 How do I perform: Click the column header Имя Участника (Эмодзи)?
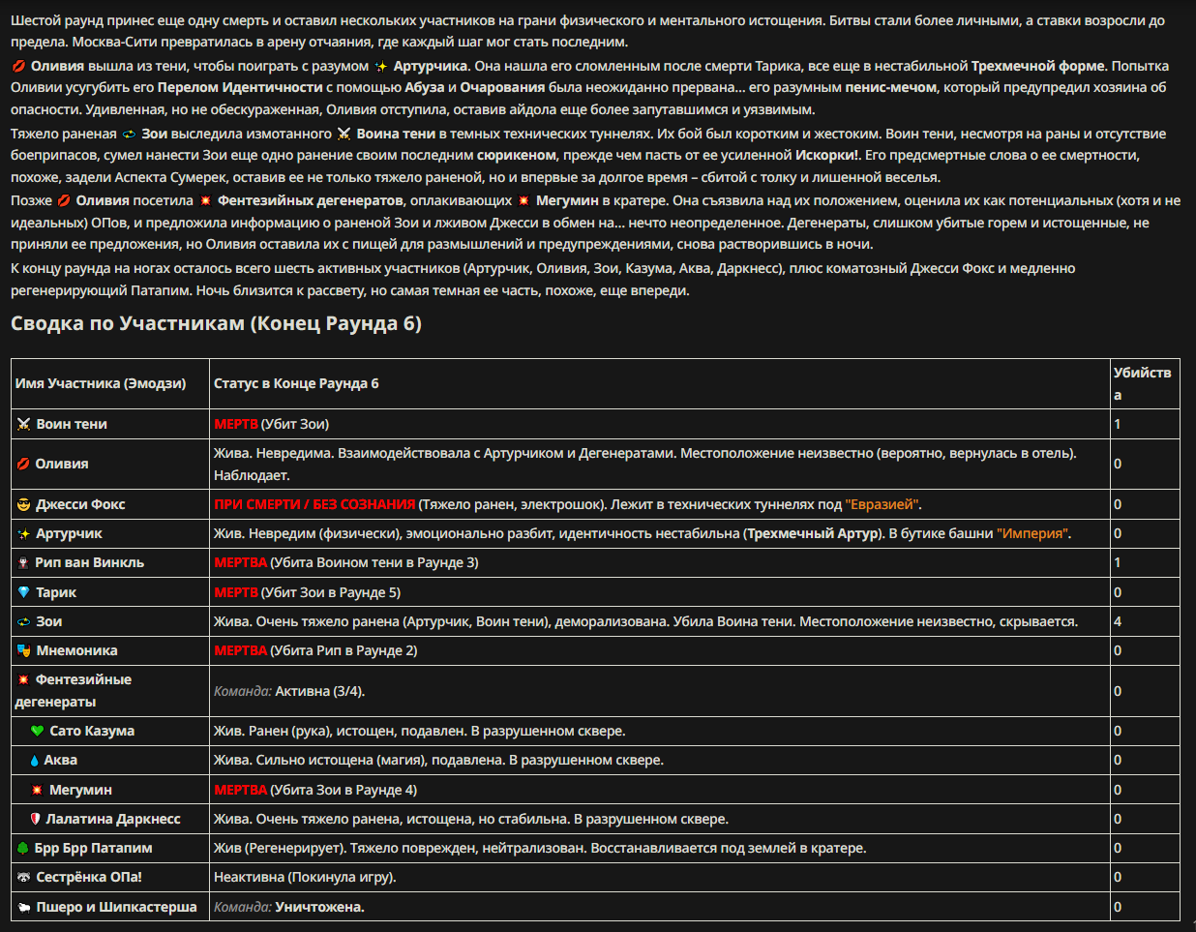tap(101, 383)
